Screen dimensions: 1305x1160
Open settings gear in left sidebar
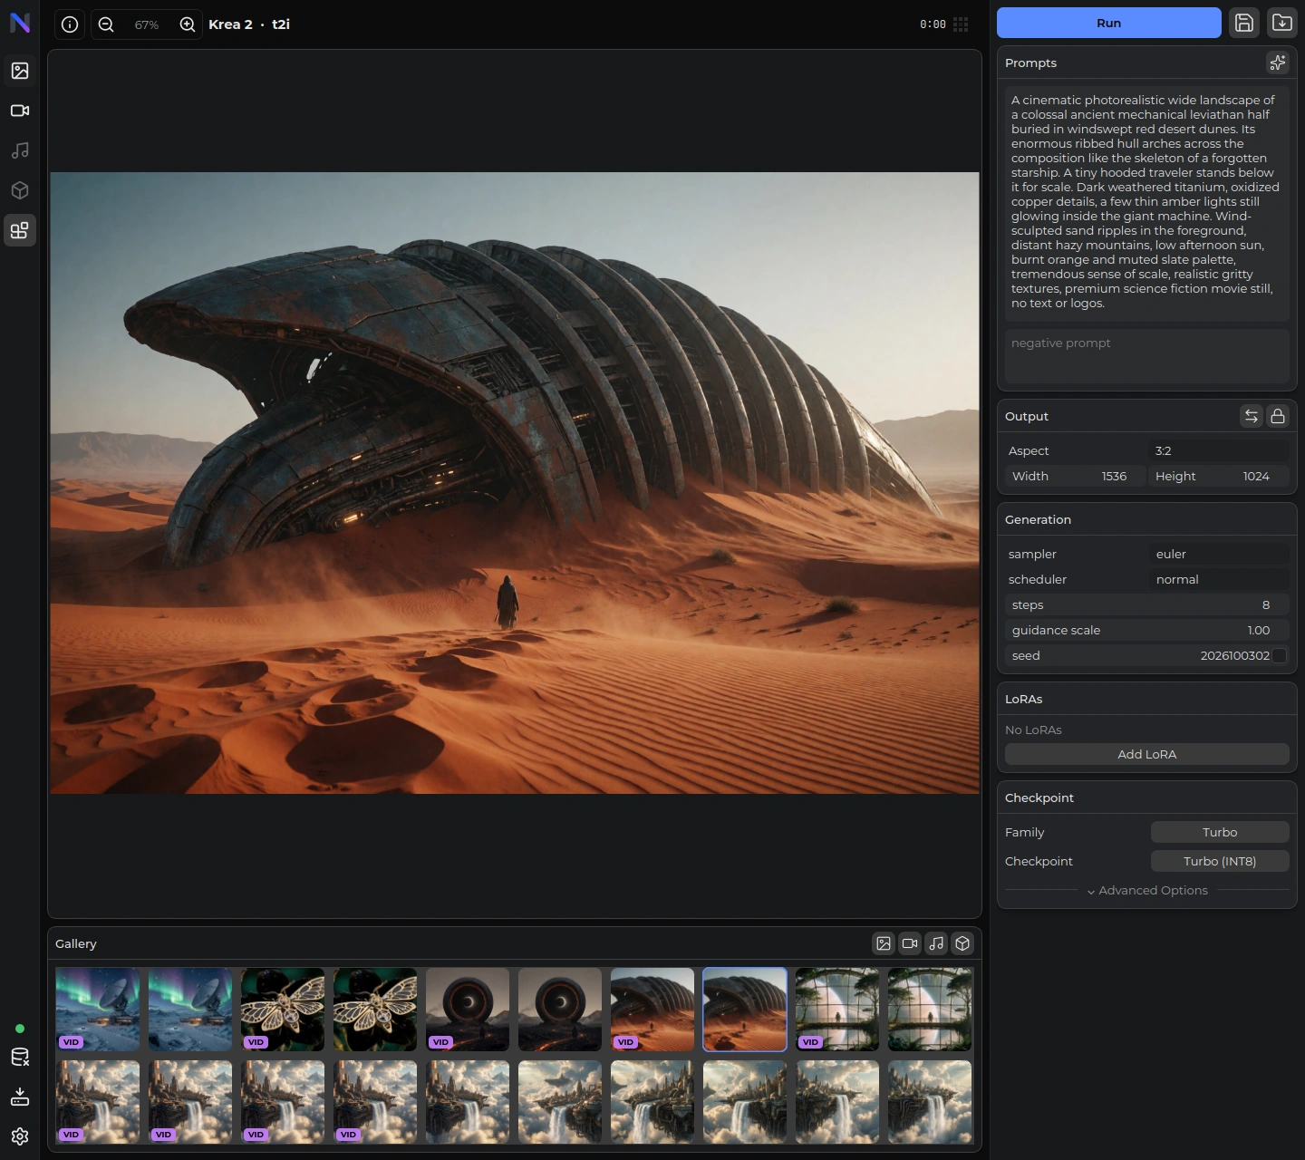[x=20, y=1136]
